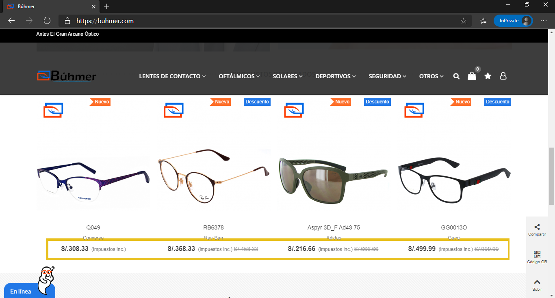Expand the Oftálmicos menu
555x298 pixels.
click(x=239, y=76)
